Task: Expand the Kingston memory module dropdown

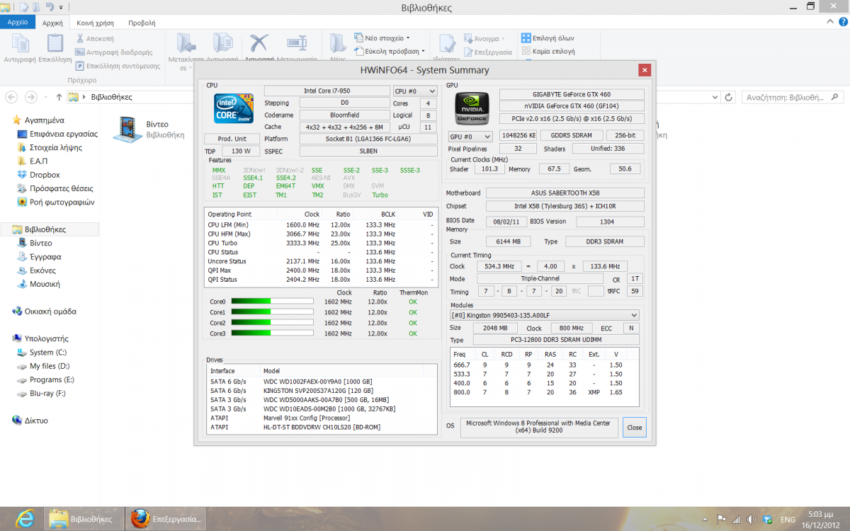Action: pyautogui.click(x=545, y=315)
